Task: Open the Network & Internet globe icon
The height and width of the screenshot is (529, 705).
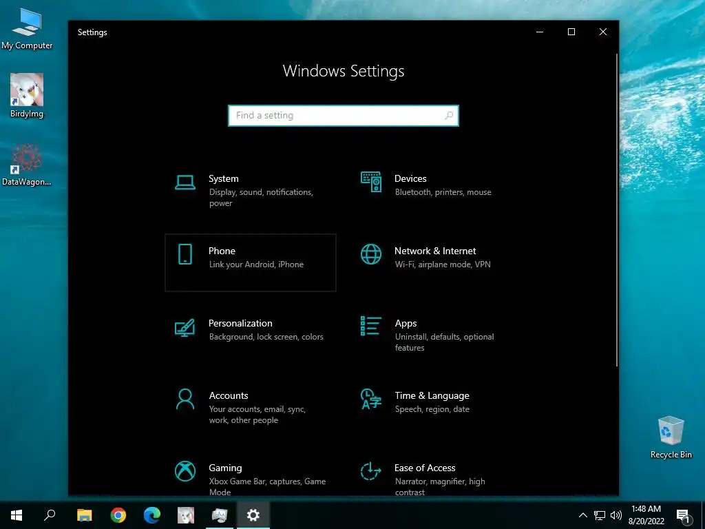Action: (x=371, y=254)
